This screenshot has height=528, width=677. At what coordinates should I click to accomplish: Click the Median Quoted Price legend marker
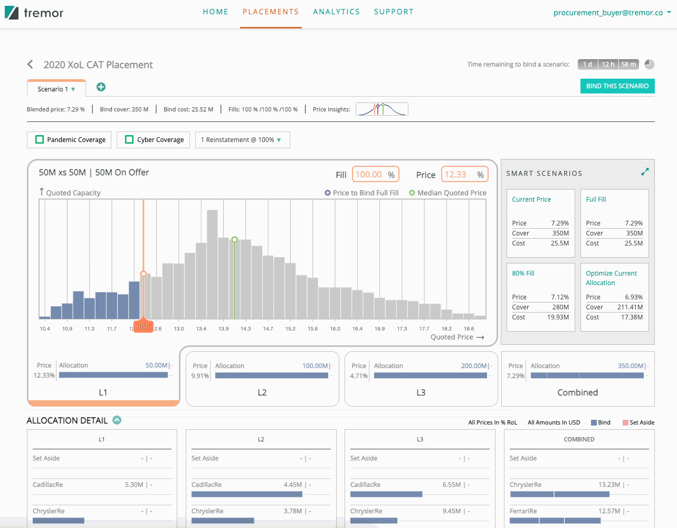412,193
